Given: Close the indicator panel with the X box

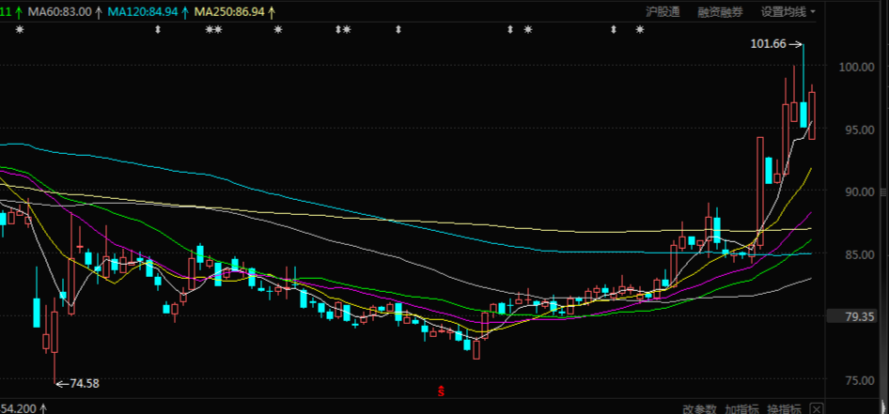Looking at the screenshot, I should pyautogui.click(x=817, y=409).
